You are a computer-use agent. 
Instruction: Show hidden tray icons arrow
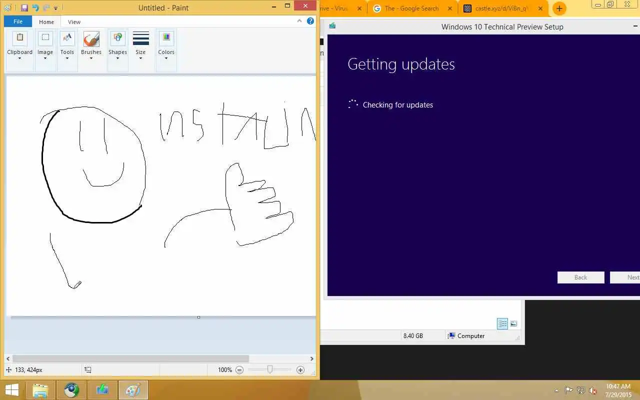pos(557,390)
